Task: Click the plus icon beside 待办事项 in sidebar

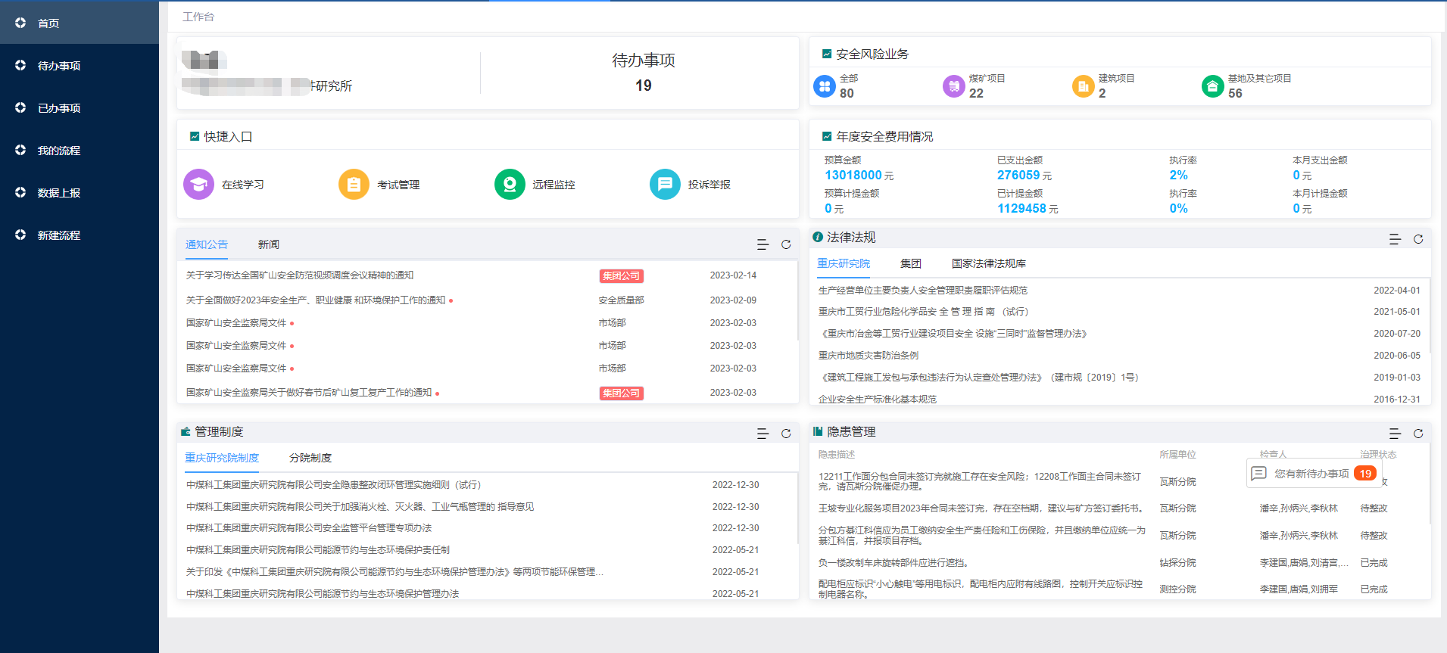Action: (20, 65)
